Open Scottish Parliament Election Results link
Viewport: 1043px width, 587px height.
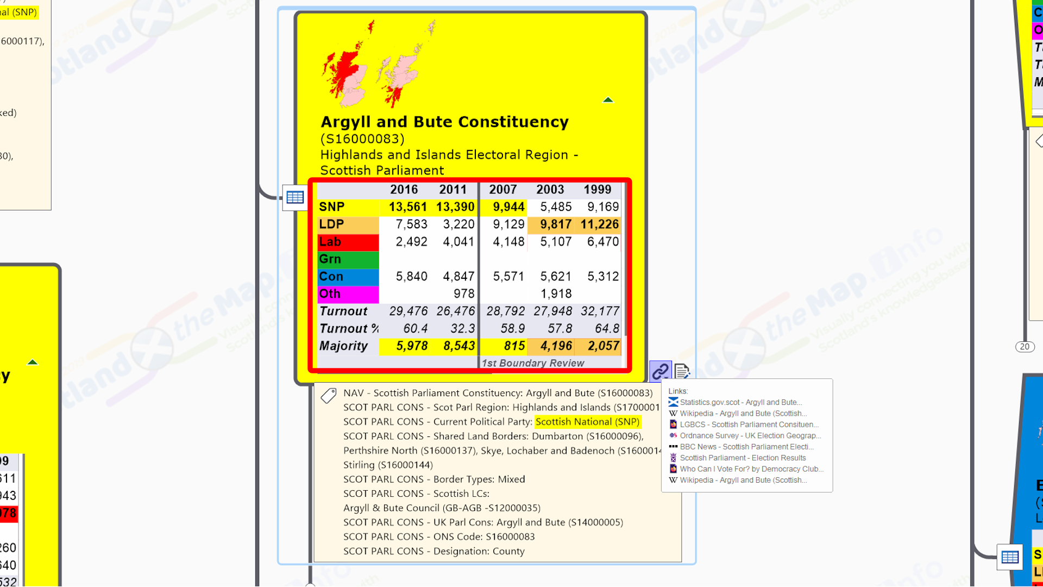point(742,458)
